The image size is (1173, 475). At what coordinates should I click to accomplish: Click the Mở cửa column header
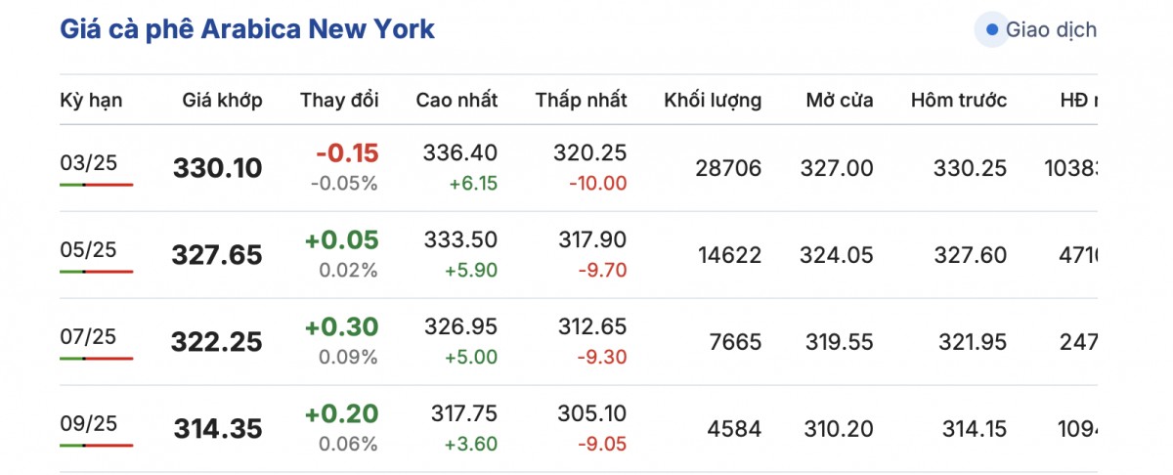tap(840, 100)
